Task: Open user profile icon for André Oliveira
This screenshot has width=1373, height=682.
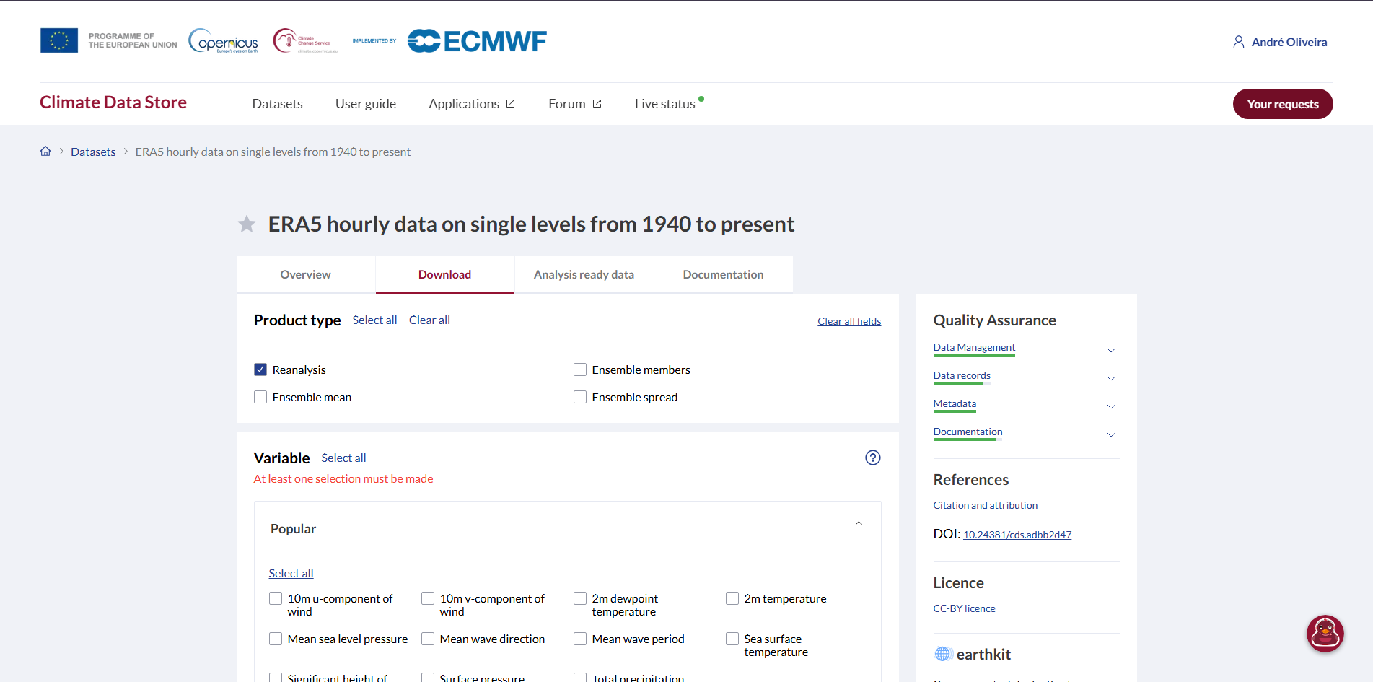Action: click(1239, 42)
